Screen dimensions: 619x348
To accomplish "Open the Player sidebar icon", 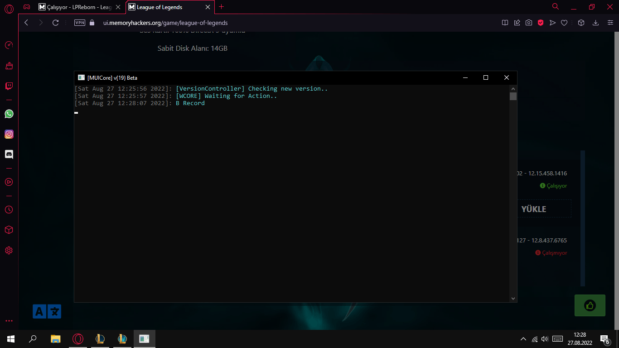I will (x=9, y=182).
